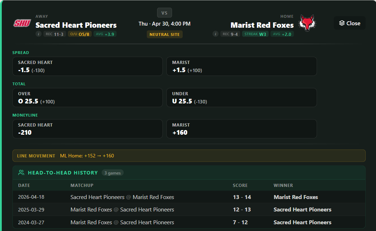This screenshot has height=231, width=376.
Task: Click the 2025-03-29 matchup text
Action: 122,209
